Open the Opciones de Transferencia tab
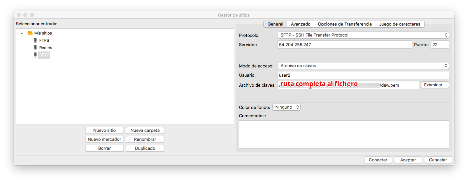The image size is (468, 182). (345, 24)
